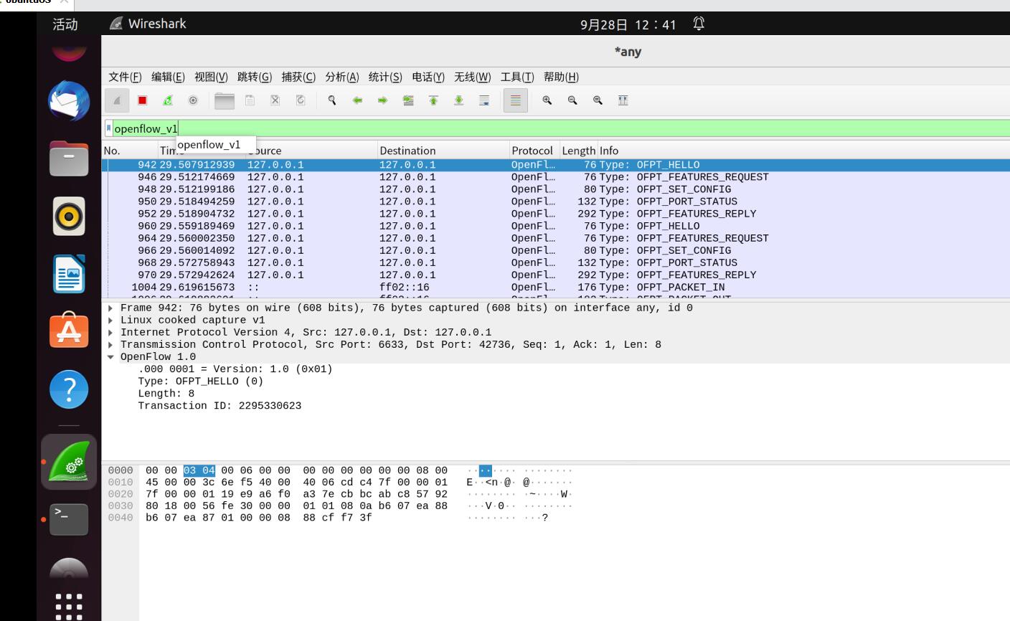
Task: Open the 编辑(E) menu
Action: (168, 77)
